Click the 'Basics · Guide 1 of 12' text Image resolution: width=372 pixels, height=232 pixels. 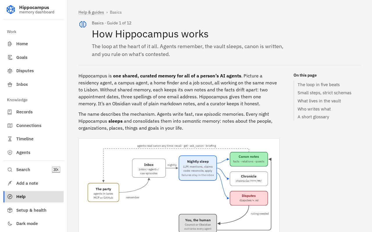(112, 23)
